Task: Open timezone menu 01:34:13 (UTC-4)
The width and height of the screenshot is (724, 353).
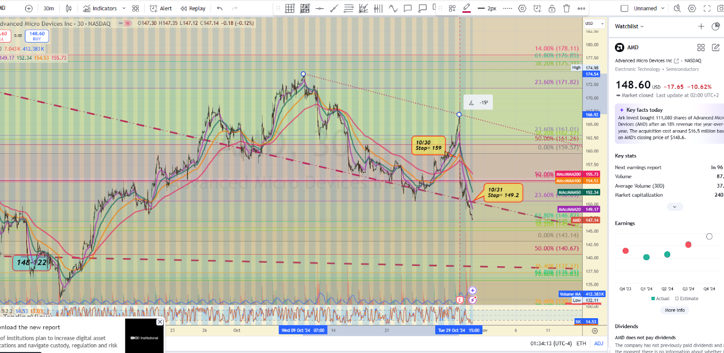Action: tap(551, 344)
